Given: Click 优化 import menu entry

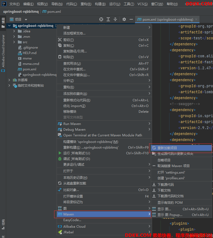Looking at the screenshot, I should [104, 106].
